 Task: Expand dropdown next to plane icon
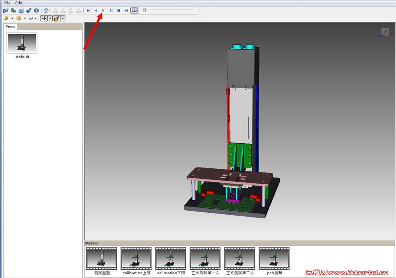click(x=36, y=18)
